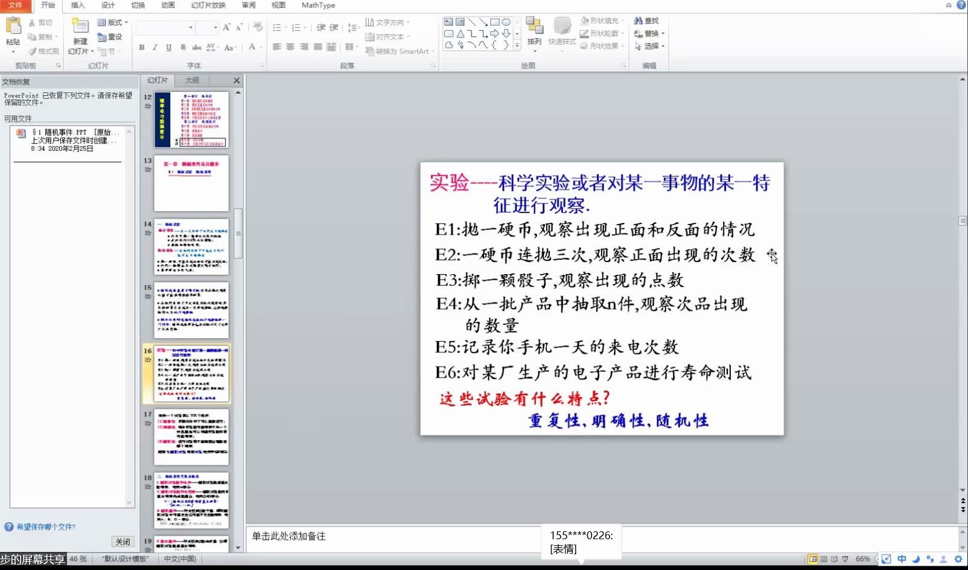Click the Increase Font Size icon
The height and width of the screenshot is (570, 968).
point(226,27)
